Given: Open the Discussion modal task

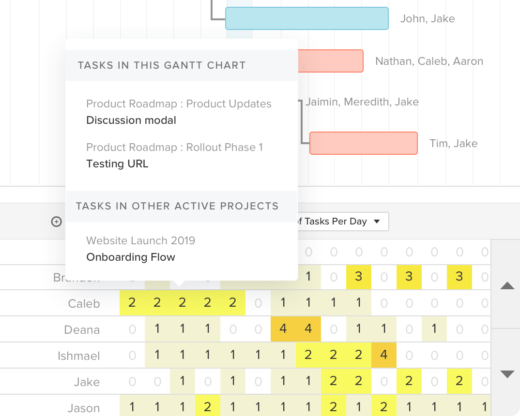Looking at the screenshot, I should [x=131, y=120].
